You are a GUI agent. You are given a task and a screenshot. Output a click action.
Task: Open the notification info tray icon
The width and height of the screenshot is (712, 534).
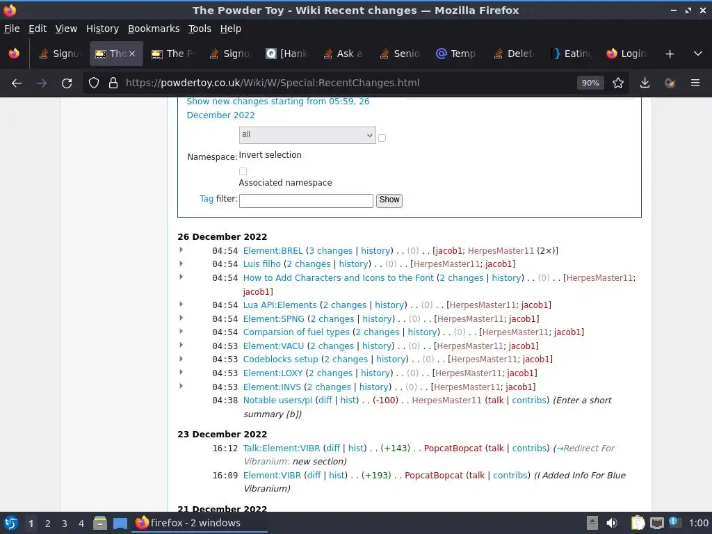click(x=674, y=522)
